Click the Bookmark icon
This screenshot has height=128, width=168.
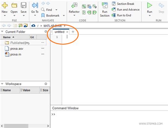[x=43, y=15]
